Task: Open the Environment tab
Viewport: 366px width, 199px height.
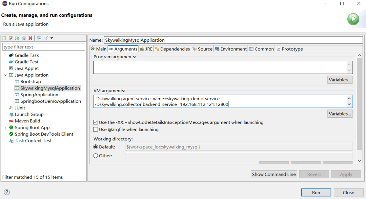Action: [x=231, y=49]
